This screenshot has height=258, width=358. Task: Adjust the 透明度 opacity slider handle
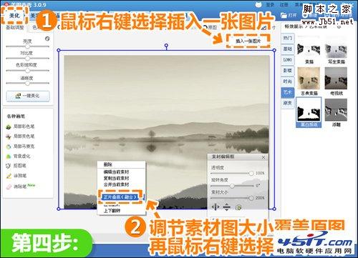coord(251,173)
